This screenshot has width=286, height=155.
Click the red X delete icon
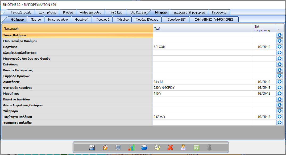pos(170,148)
